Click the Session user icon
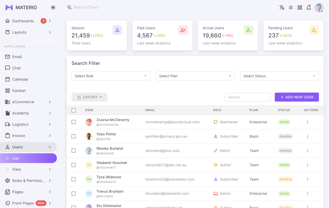The image size is (329, 208). (117, 30)
